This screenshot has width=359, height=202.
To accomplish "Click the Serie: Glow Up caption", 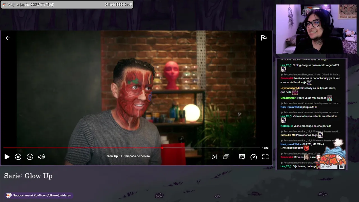I will (x=28, y=176).
